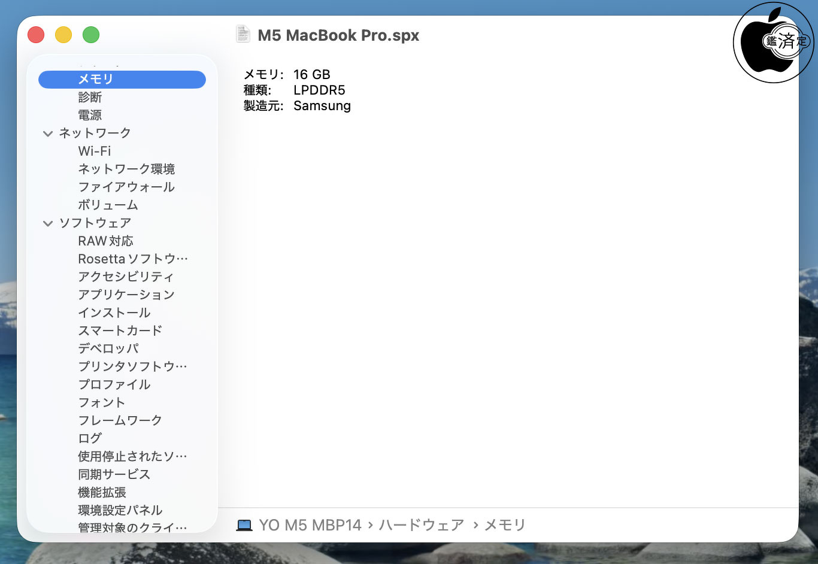Viewport: 818px width, 564px height.
Task: Select RAW対応 in the software list
Action: pyautogui.click(x=105, y=241)
